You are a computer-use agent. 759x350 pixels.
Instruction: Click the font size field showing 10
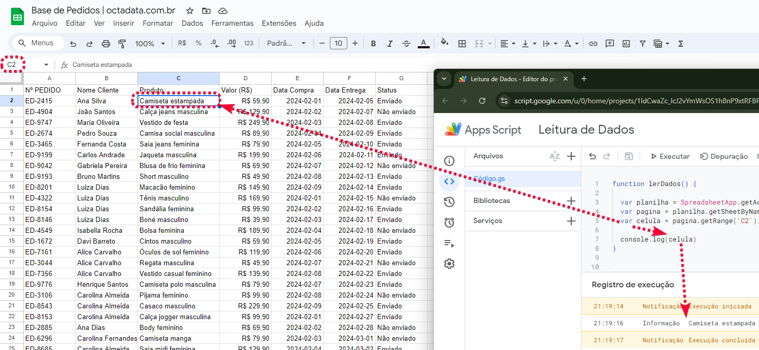coord(338,44)
